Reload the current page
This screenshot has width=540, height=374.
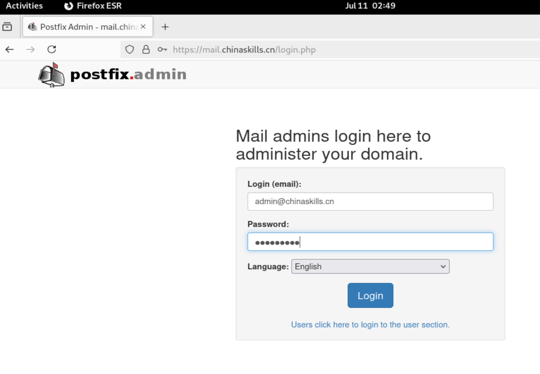[x=52, y=49]
